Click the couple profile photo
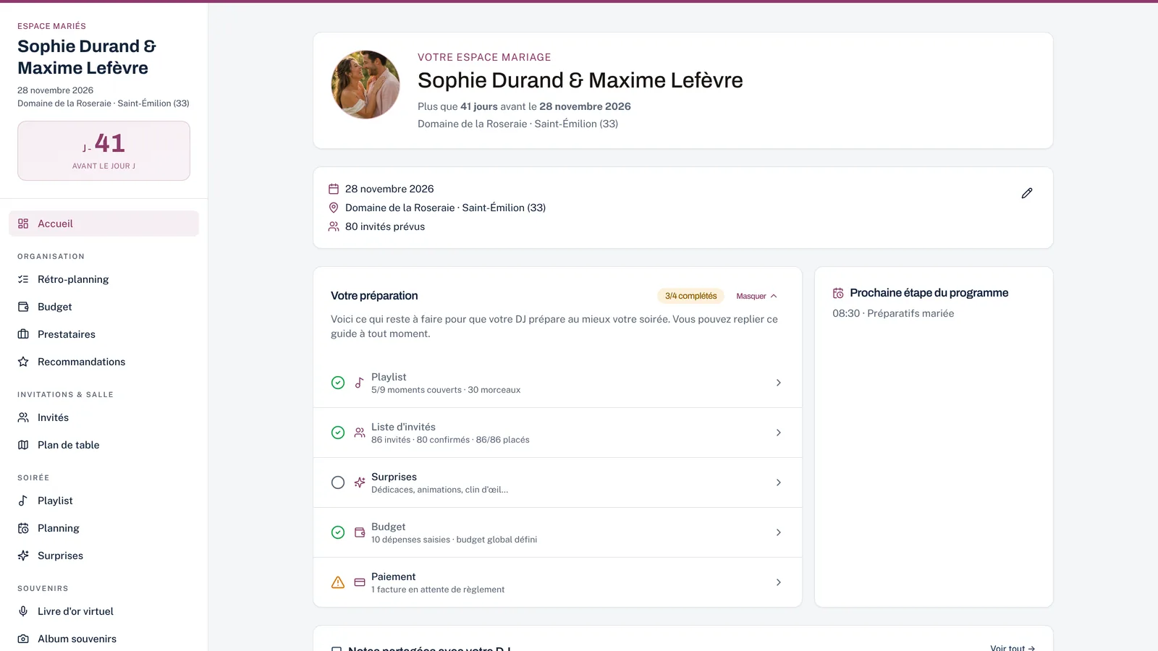 (365, 85)
